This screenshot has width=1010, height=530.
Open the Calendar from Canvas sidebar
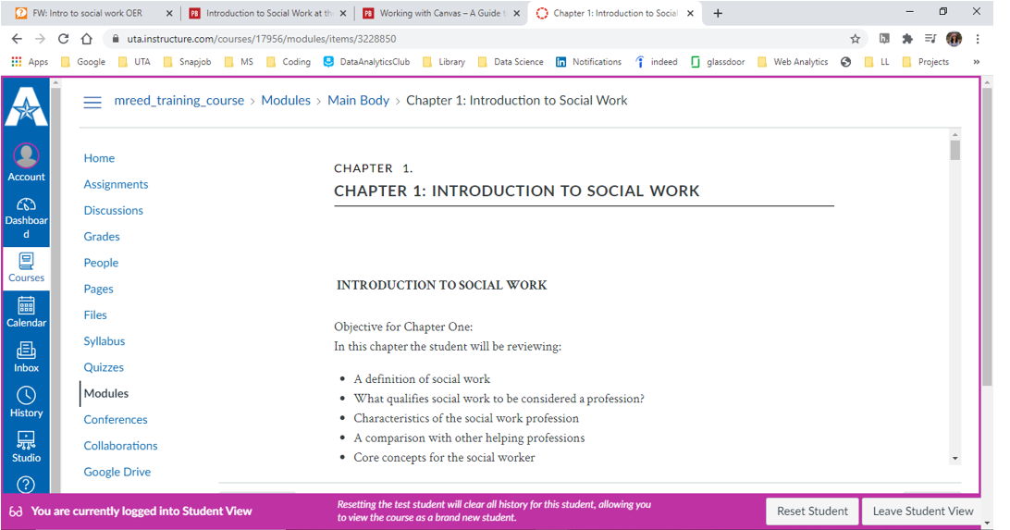[27, 313]
